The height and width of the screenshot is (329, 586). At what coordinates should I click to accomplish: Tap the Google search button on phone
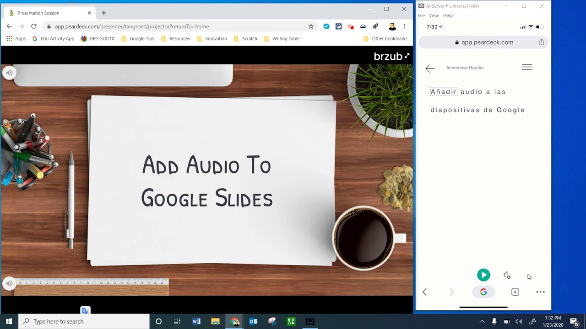pyautogui.click(x=483, y=292)
